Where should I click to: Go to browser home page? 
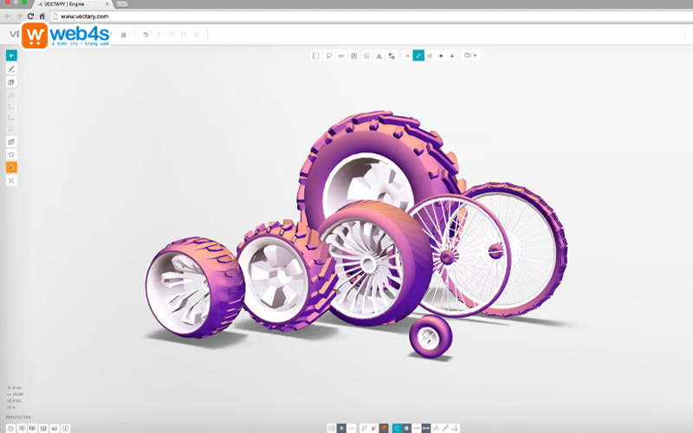tap(42, 16)
